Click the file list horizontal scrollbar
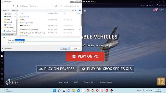The image size is (166, 93). tap(47, 37)
